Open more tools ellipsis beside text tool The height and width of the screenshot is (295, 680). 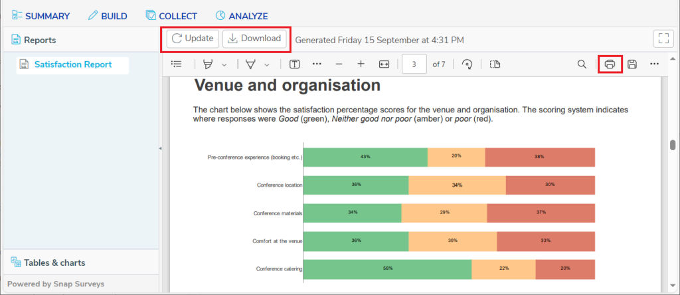point(317,64)
